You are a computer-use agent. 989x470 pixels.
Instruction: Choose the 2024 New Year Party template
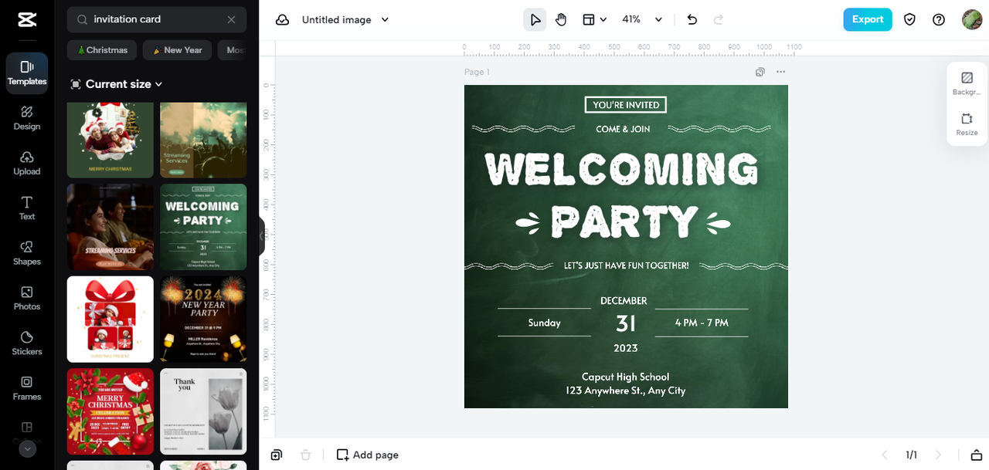click(x=203, y=319)
